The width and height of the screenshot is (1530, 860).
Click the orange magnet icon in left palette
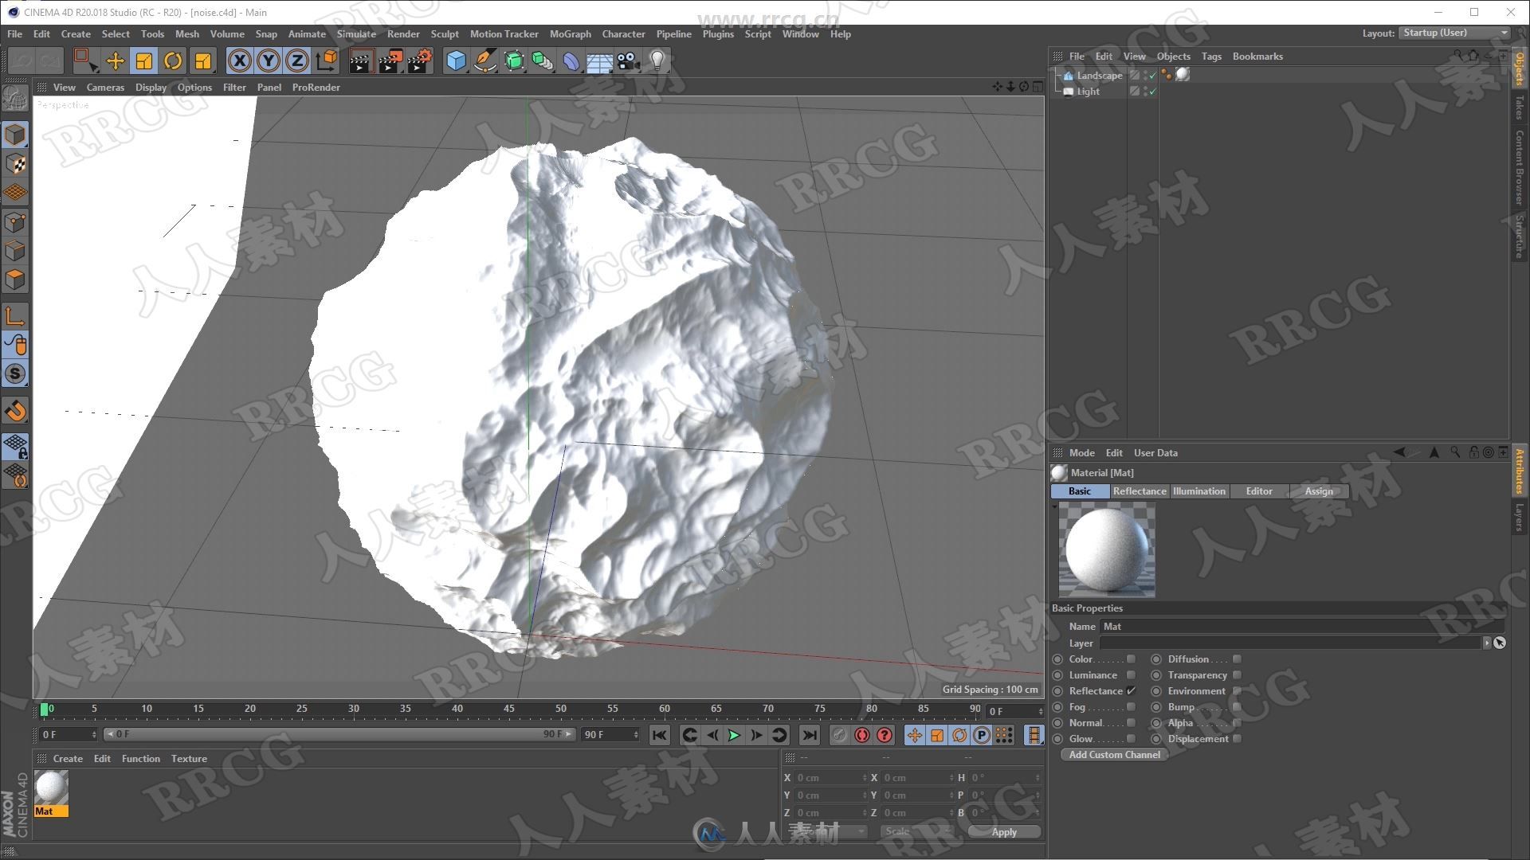15,411
